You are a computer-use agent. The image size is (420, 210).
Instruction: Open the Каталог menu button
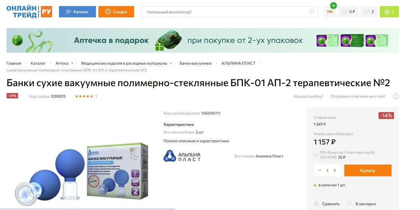coord(77,12)
